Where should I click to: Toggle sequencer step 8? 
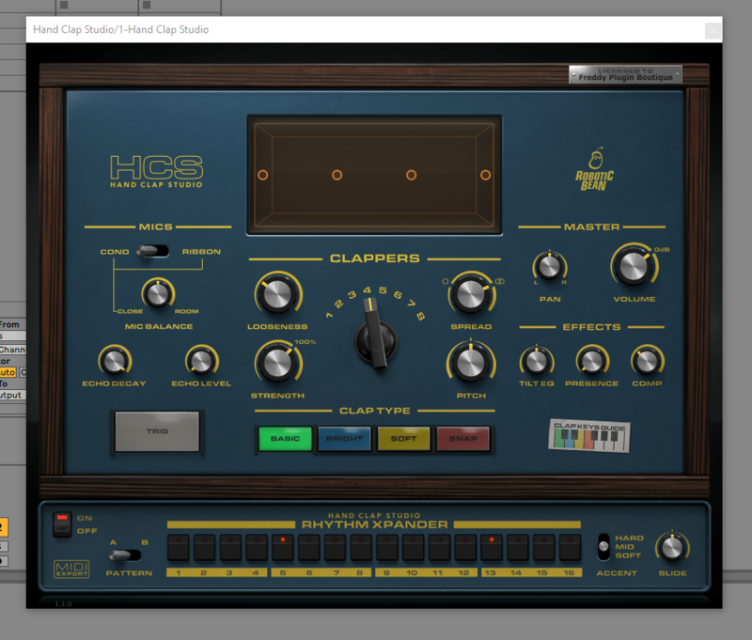pos(361,548)
